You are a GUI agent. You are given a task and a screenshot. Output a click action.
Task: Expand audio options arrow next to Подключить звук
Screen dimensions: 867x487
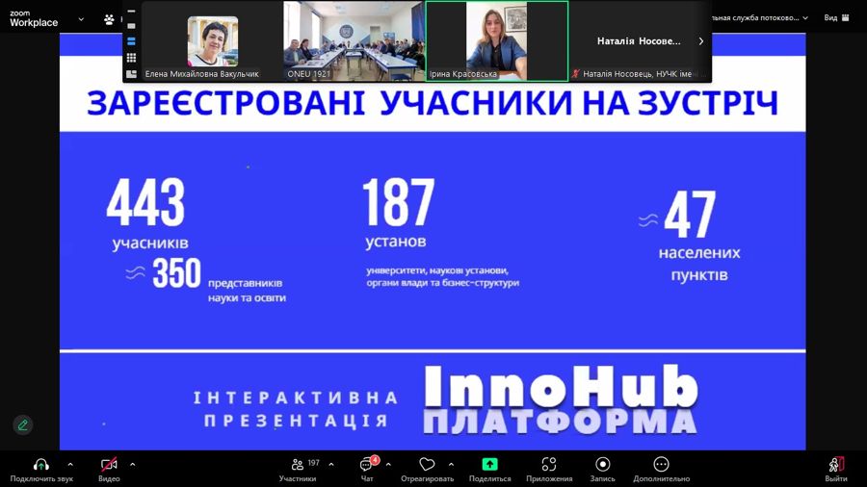coord(70,465)
